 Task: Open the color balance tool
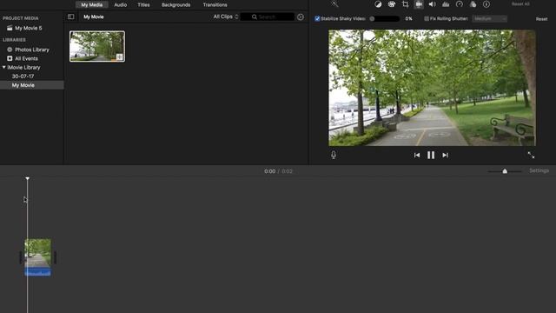[x=378, y=4]
